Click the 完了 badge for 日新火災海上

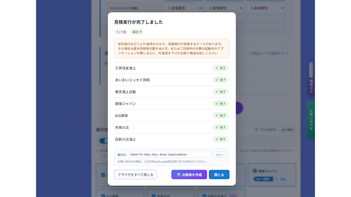(220, 139)
